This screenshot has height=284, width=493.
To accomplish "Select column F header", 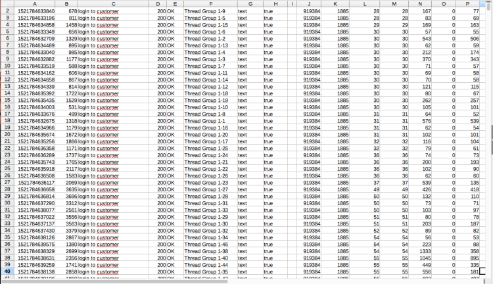I will [208, 4].
